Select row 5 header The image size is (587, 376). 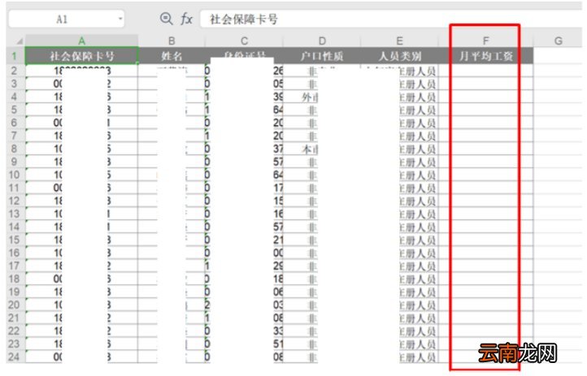15,110
